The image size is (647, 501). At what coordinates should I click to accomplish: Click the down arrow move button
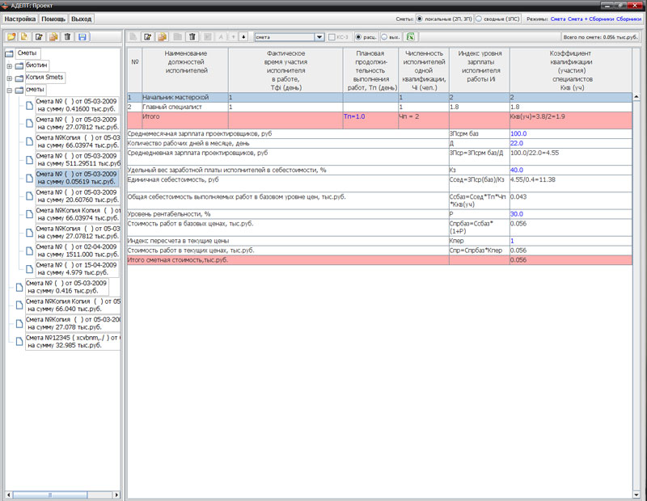244,37
